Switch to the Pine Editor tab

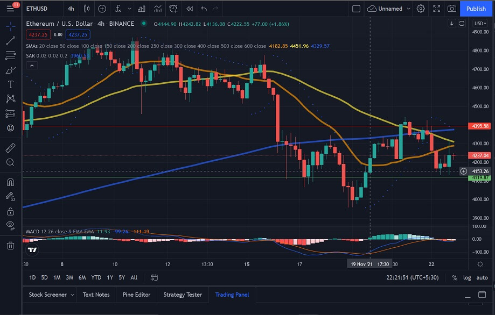pos(136,295)
